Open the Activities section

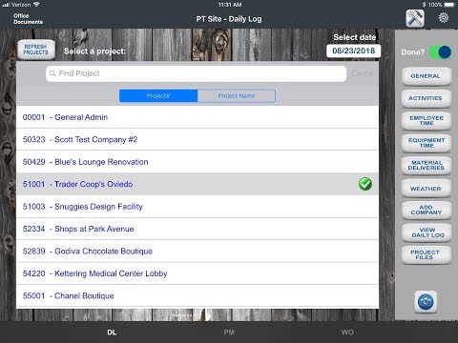(x=426, y=98)
